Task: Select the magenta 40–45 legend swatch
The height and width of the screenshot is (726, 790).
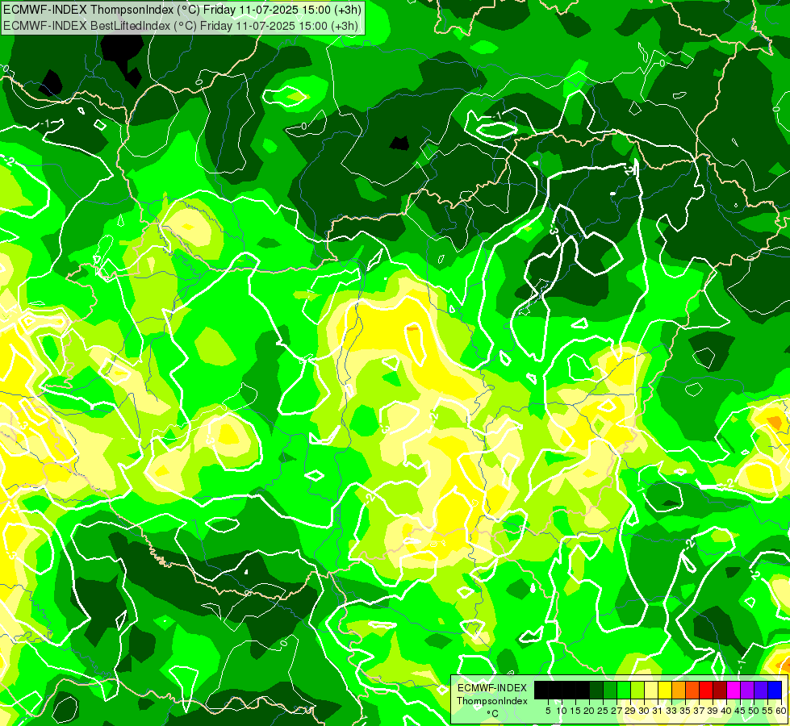Action: 734,691
